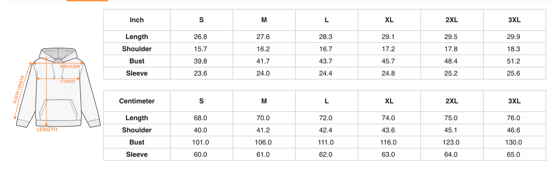Select the Inch table header cell
Image resolution: width=553 pixels, height=176 pixels.
[137, 20]
